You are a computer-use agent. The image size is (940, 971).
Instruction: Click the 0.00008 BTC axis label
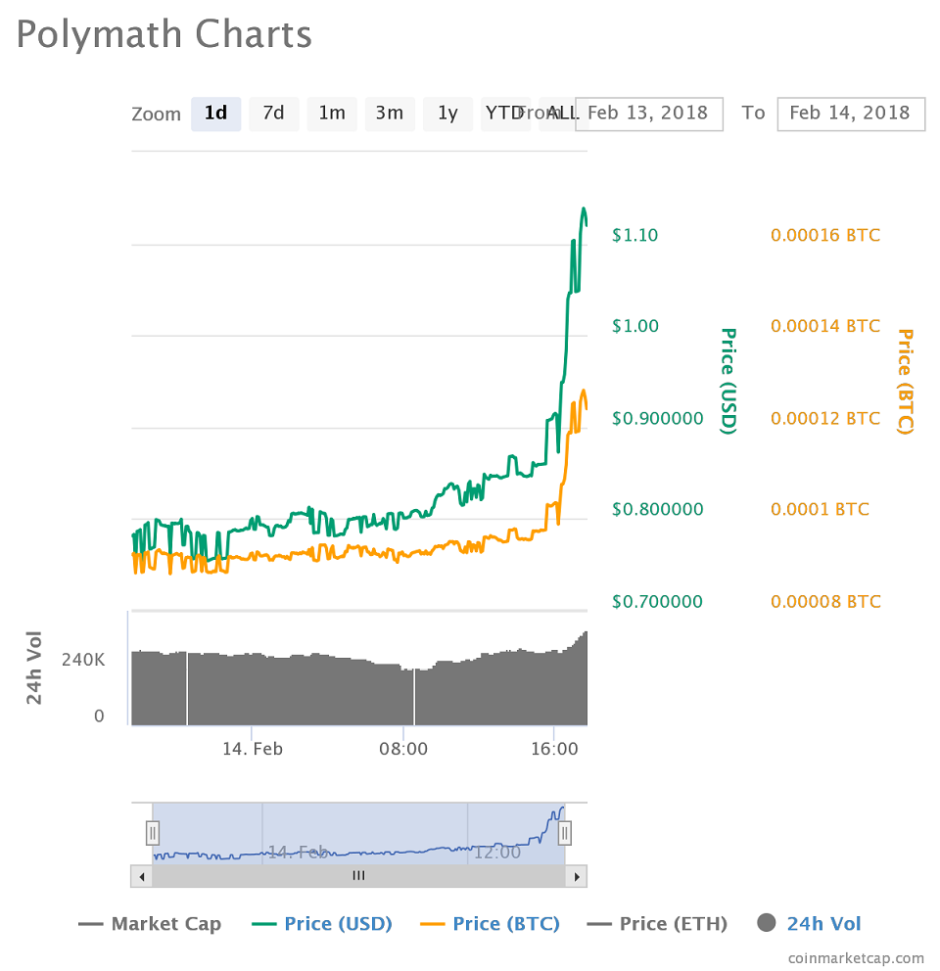click(x=825, y=601)
